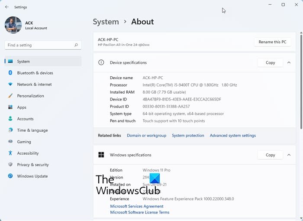The width and height of the screenshot is (303, 221).
Task: Click the Windows logo specifications icon
Action: 101,155
